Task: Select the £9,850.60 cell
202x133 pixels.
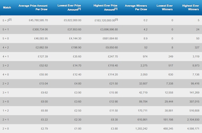Action: (112, 47)
